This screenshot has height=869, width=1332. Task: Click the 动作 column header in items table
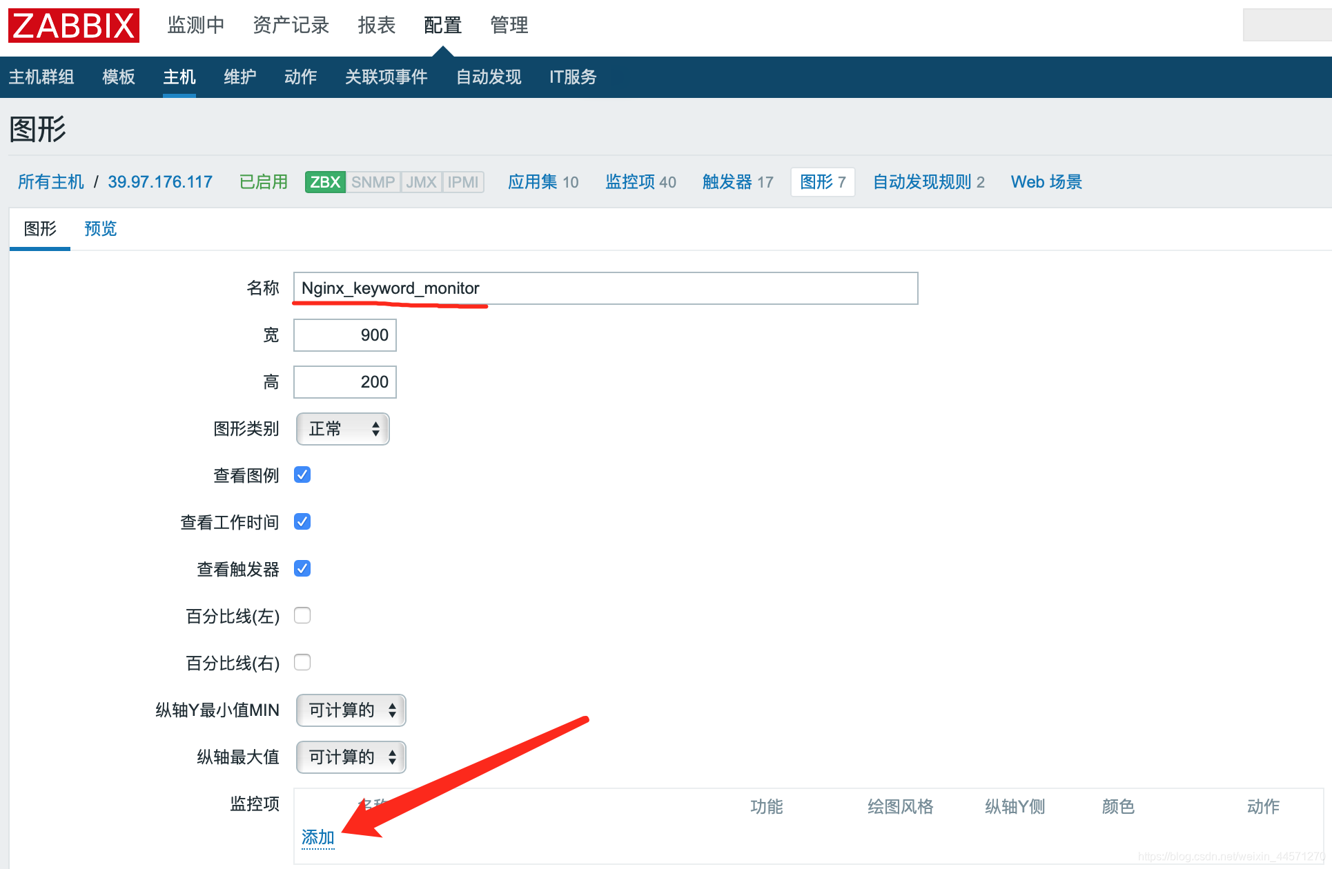1264,807
